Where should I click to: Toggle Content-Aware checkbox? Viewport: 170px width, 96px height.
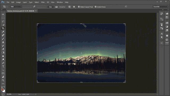pos(96,7)
